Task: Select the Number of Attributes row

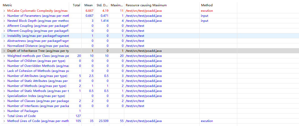Action: click(x=37, y=76)
